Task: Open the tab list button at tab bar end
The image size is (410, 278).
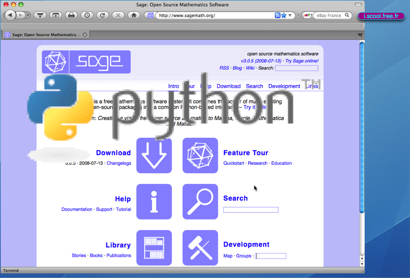Action: [360, 35]
